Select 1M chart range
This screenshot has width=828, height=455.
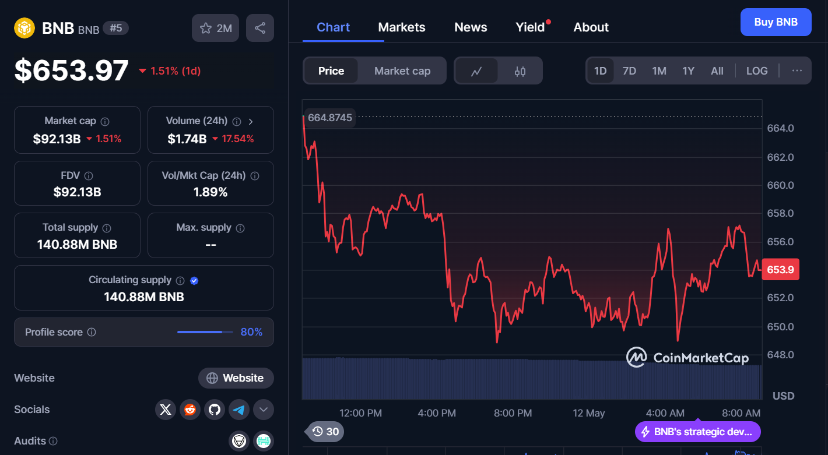pos(659,71)
